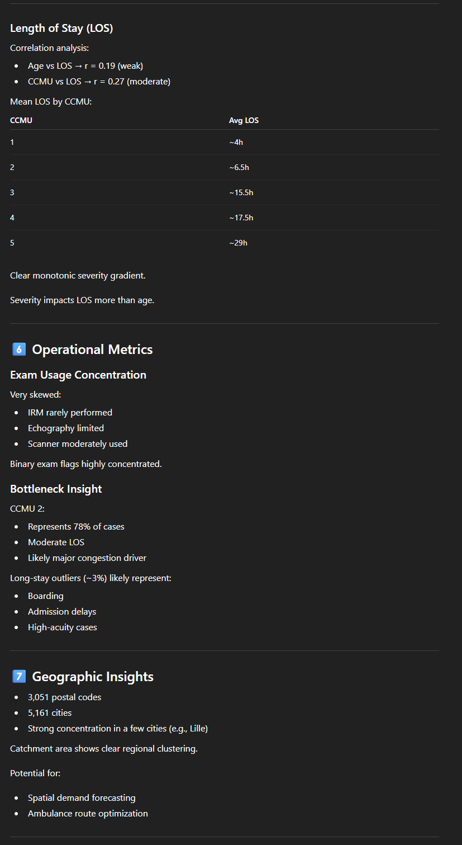Select the CCMU table column header
This screenshot has height=845, width=462.
[21, 120]
